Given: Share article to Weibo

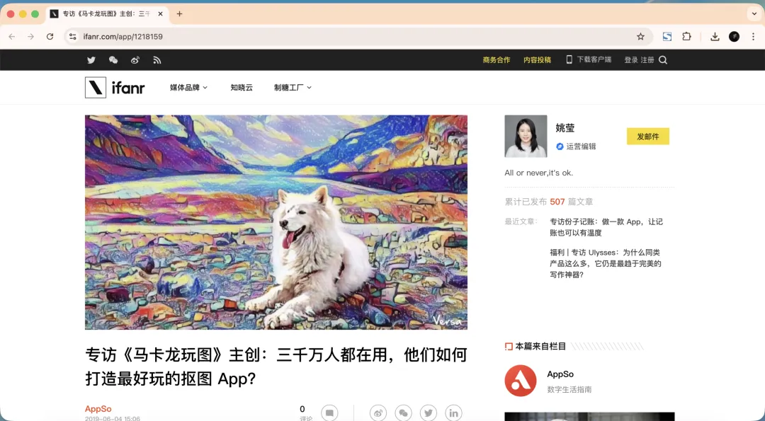Looking at the screenshot, I should 378,413.
